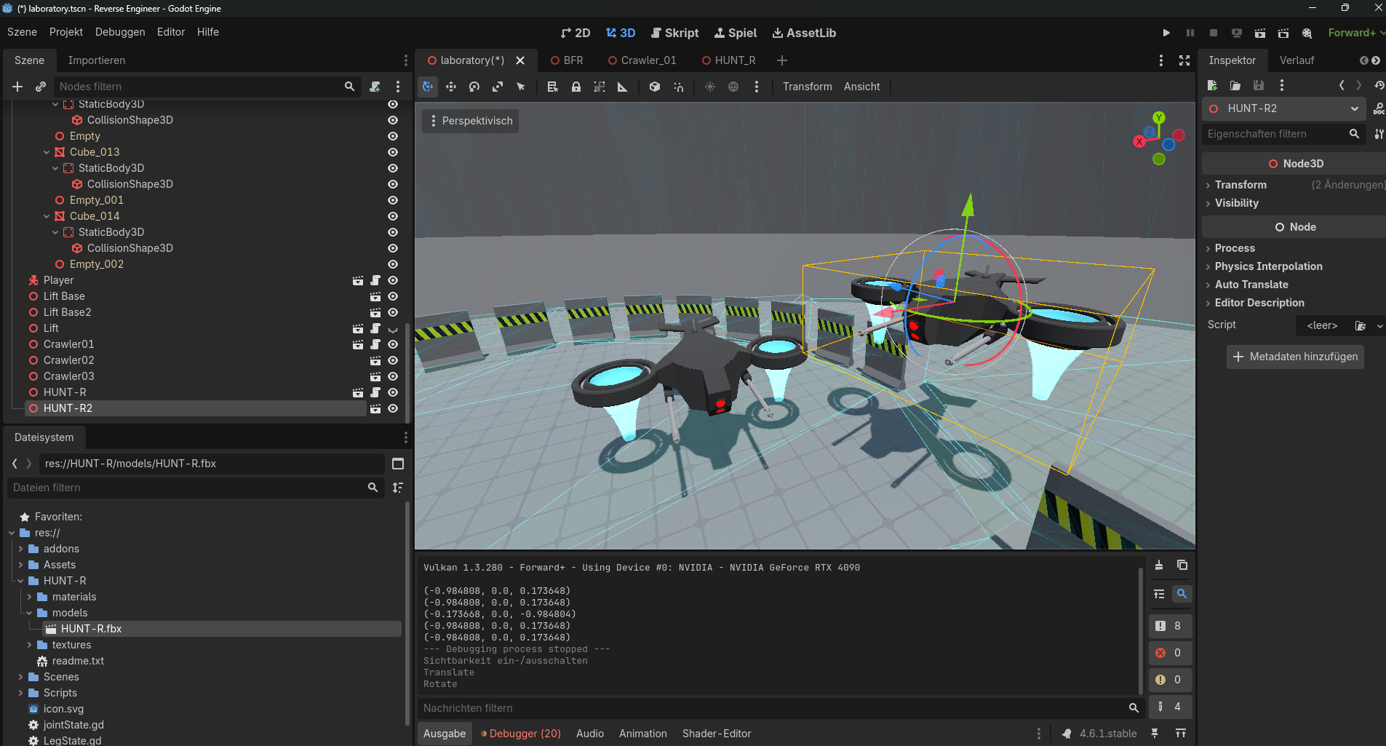Viewport: 1386px width, 746px height.
Task: Click the lock selected node padlock icon
Action: pyautogui.click(x=576, y=87)
